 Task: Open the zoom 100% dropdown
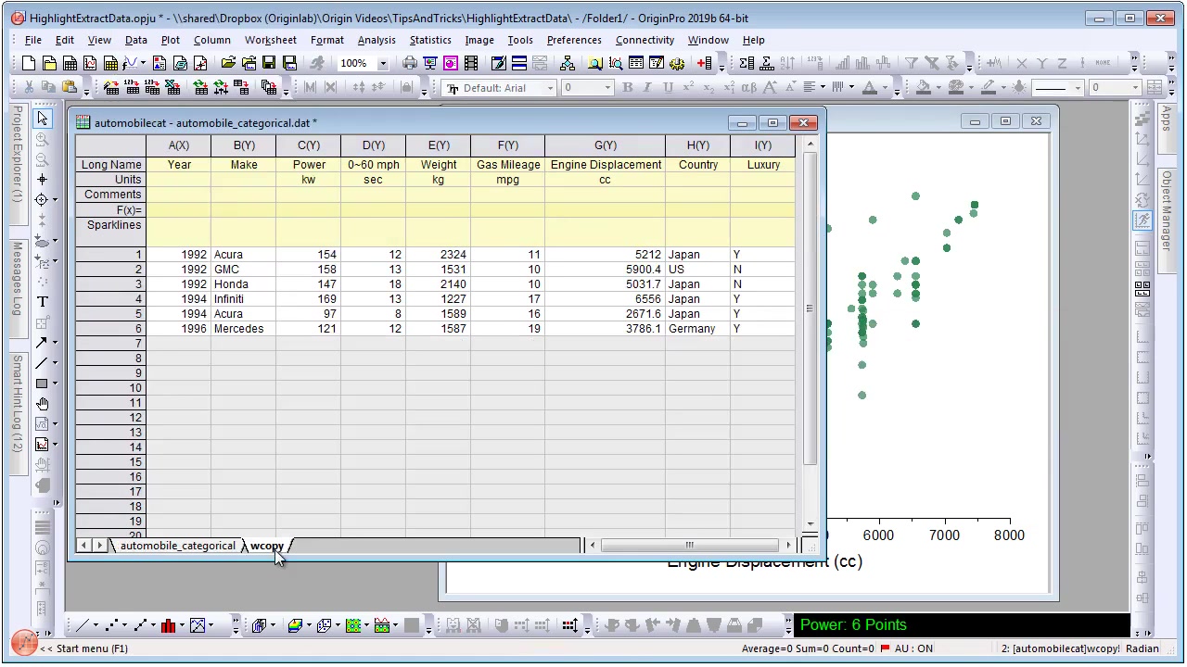[382, 64]
